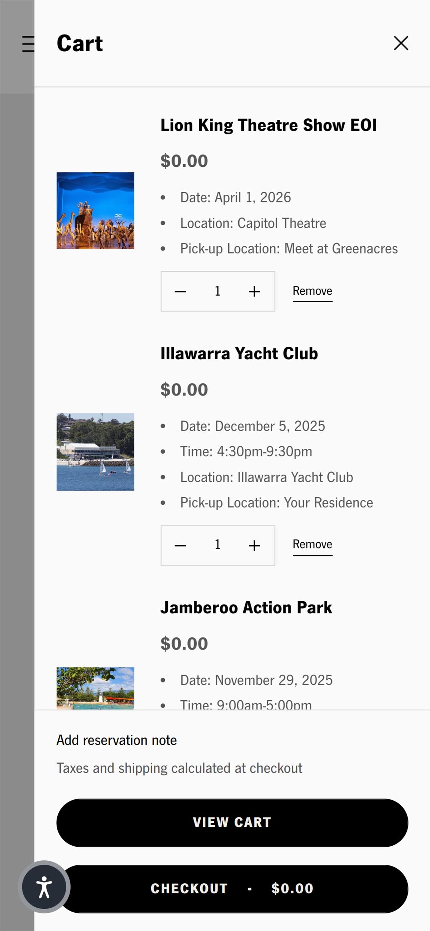430x931 pixels.
Task: Open Lion King Theatre Show EOI title
Action: tap(268, 125)
